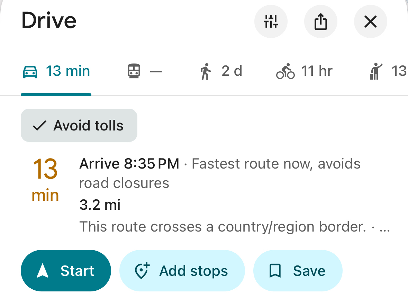This screenshot has width=408, height=307.
Task: Tap the Drive panel heading
Action: pyautogui.click(x=49, y=20)
